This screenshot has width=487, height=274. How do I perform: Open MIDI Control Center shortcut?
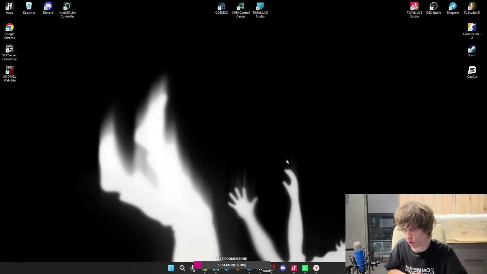point(241,10)
